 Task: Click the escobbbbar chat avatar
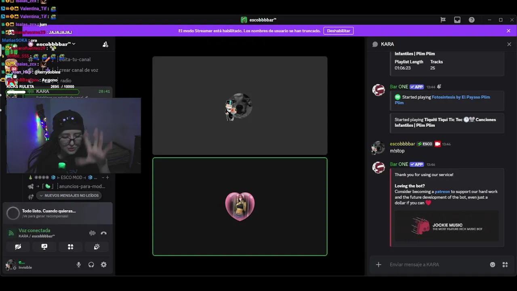[x=378, y=148]
